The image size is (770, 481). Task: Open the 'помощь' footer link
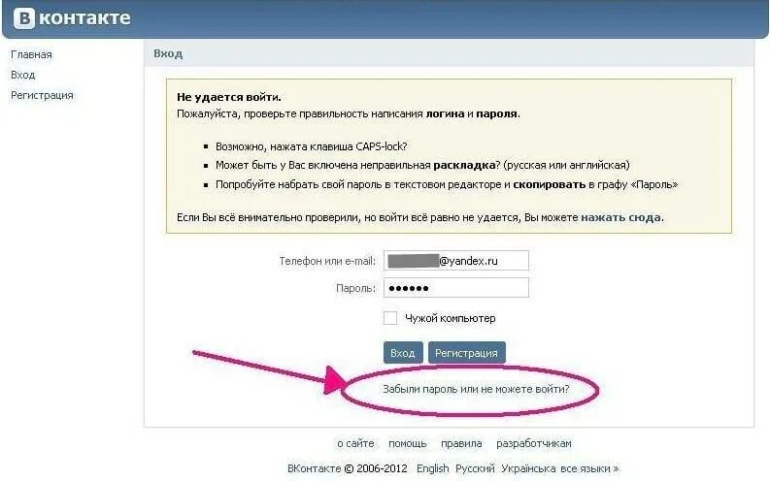(407, 443)
